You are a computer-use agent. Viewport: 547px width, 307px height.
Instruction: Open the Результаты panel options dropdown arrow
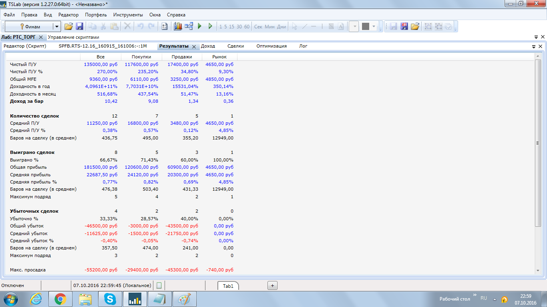(533, 46)
